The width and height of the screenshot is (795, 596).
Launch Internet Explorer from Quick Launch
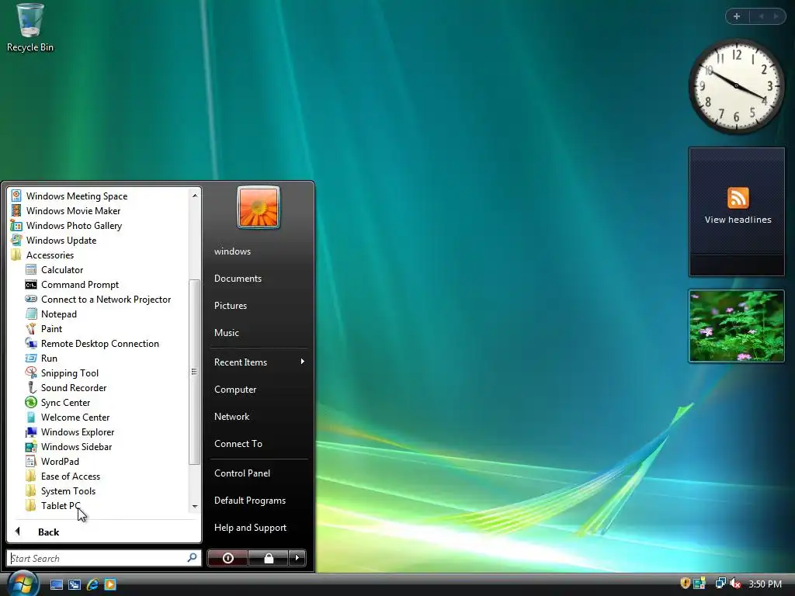[x=92, y=584]
